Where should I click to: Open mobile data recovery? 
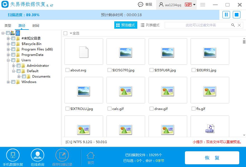[13, 157]
